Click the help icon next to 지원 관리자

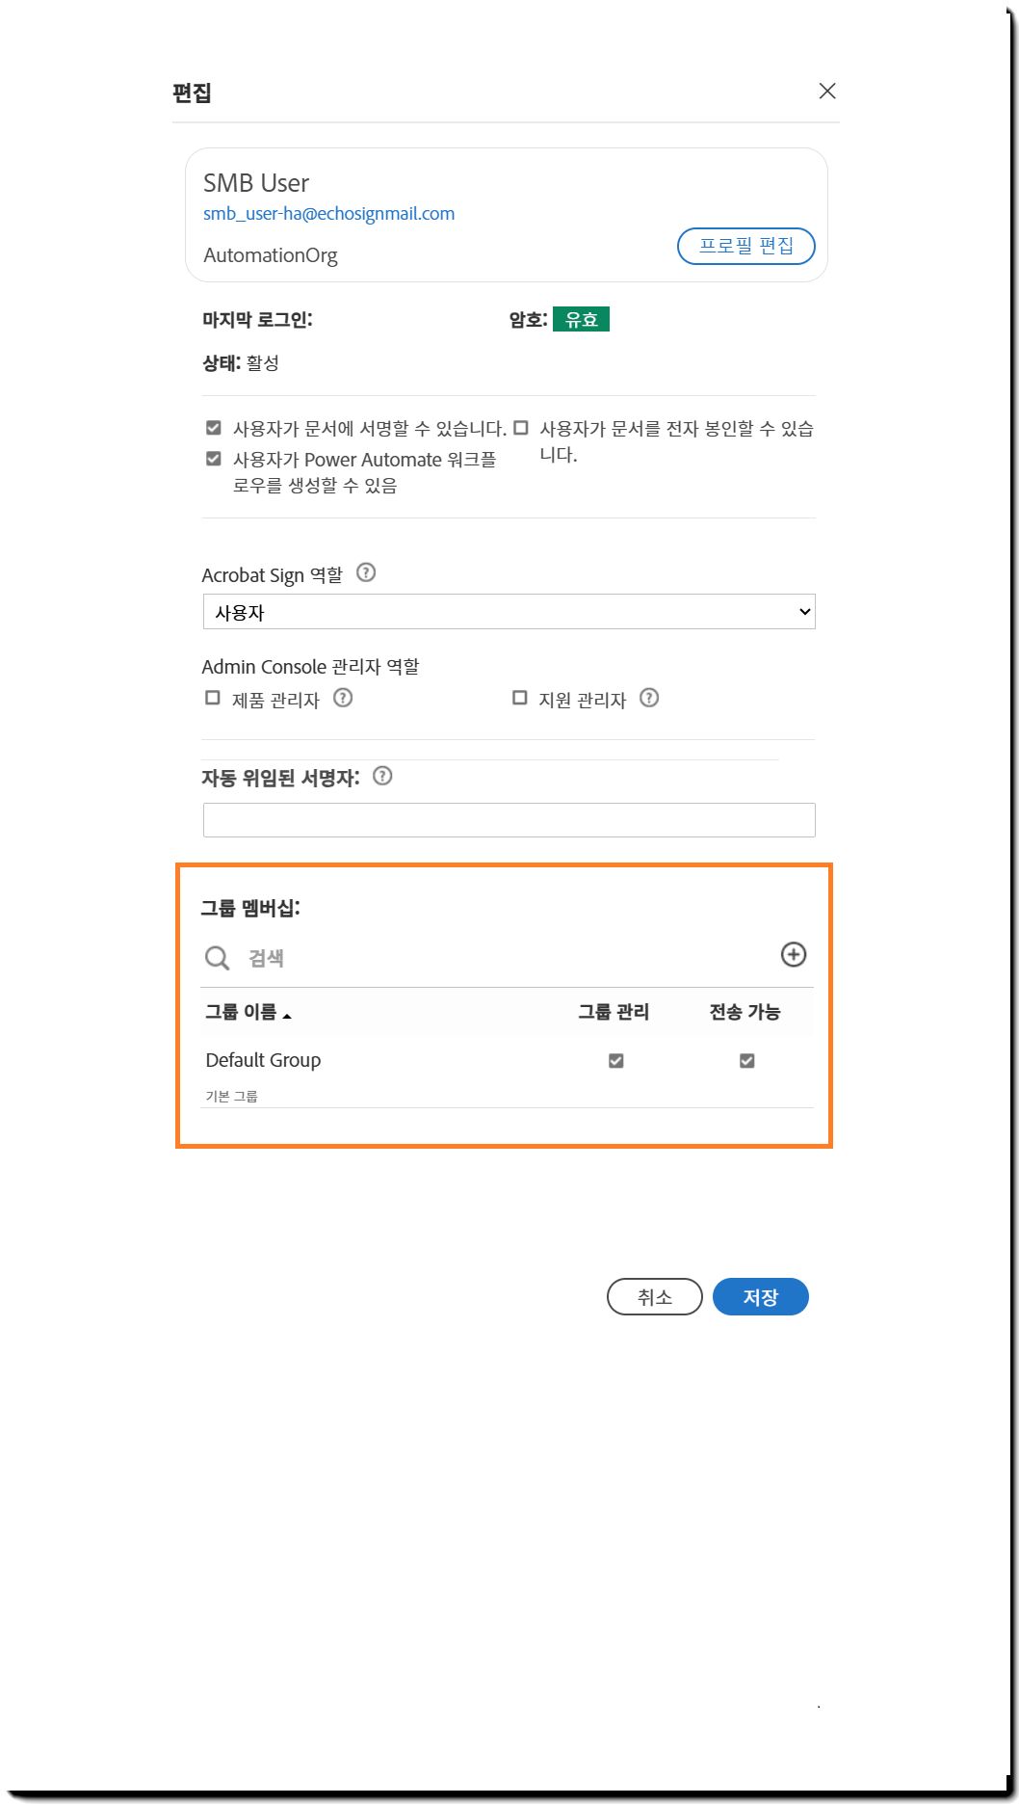pyautogui.click(x=649, y=698)
